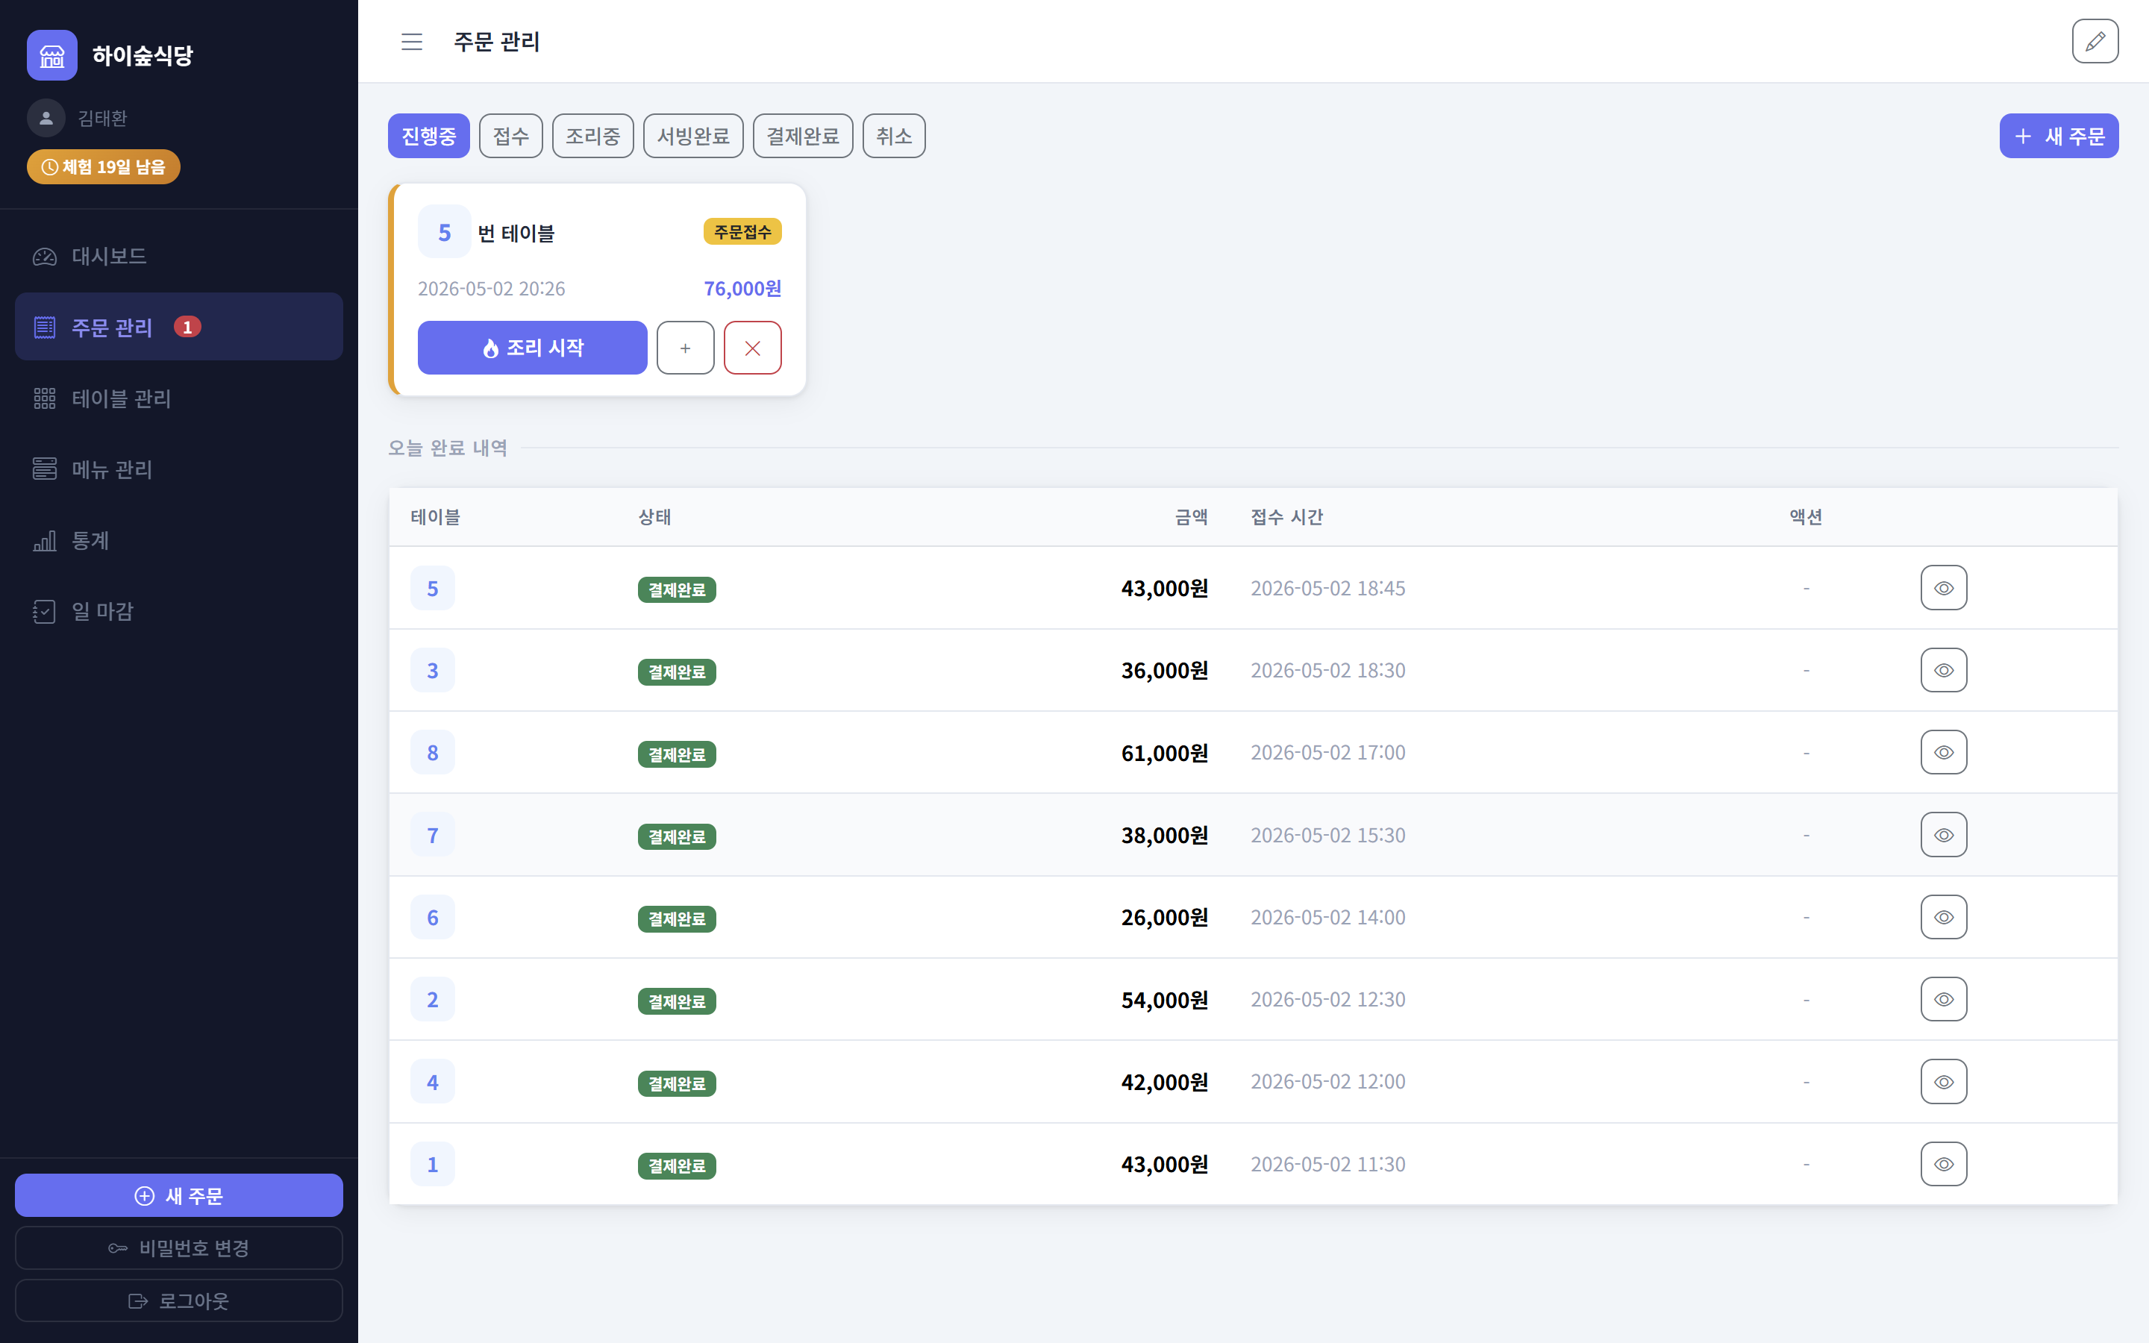Image resolution: width=2149 pixels, height=1343 pixels.
Task: Click the red 1 badge on 주문 관리
Action: click(x=187, y=327)
